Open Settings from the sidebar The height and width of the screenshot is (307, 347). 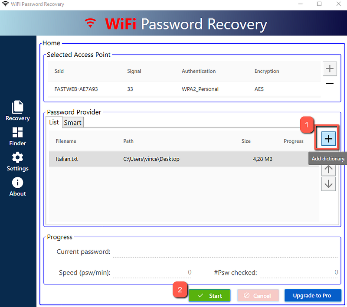(17, 161)
